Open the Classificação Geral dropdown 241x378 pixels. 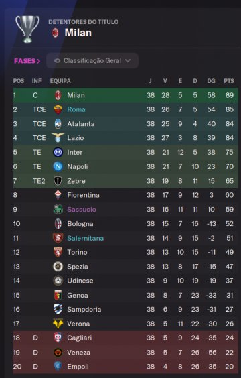[92, 61]
